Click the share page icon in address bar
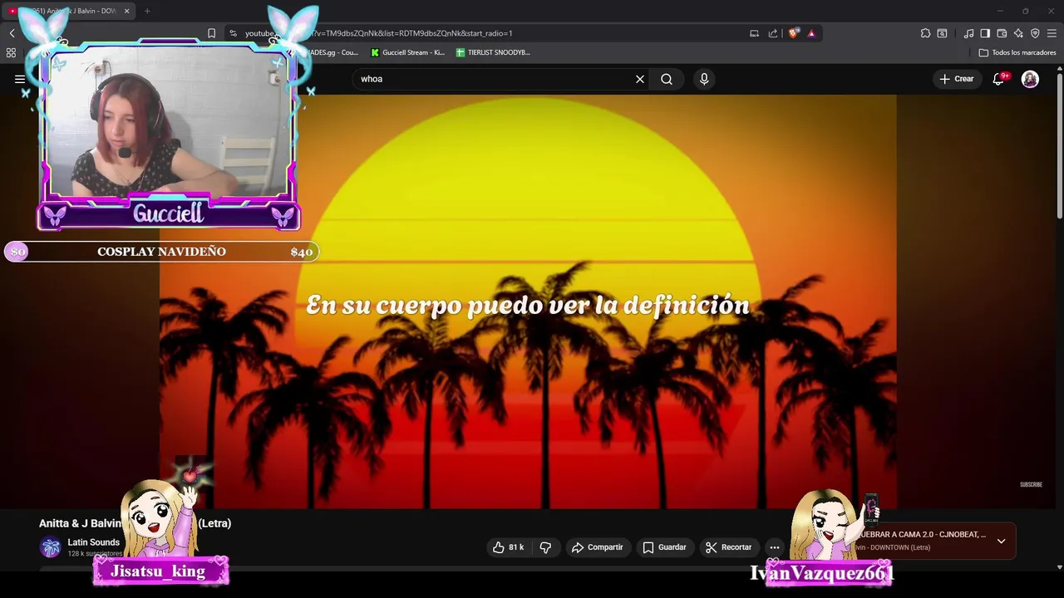 point(773,33)
